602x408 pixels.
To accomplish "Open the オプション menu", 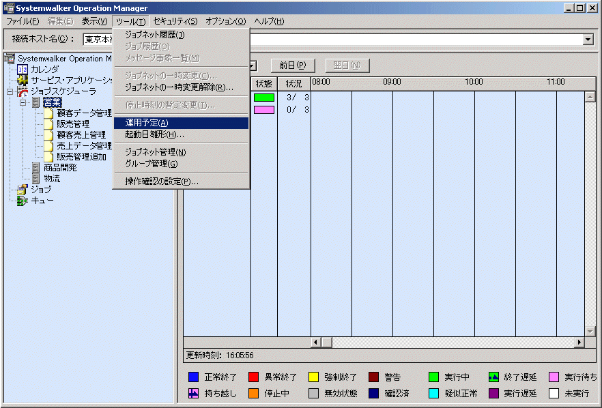I will coord(226,22).
